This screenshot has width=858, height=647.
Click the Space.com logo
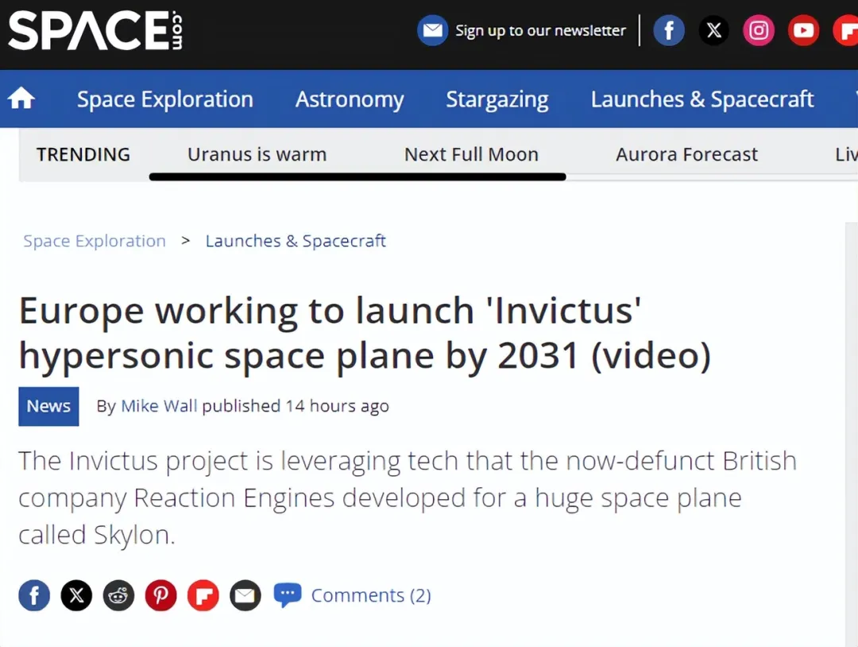(95, 31)
